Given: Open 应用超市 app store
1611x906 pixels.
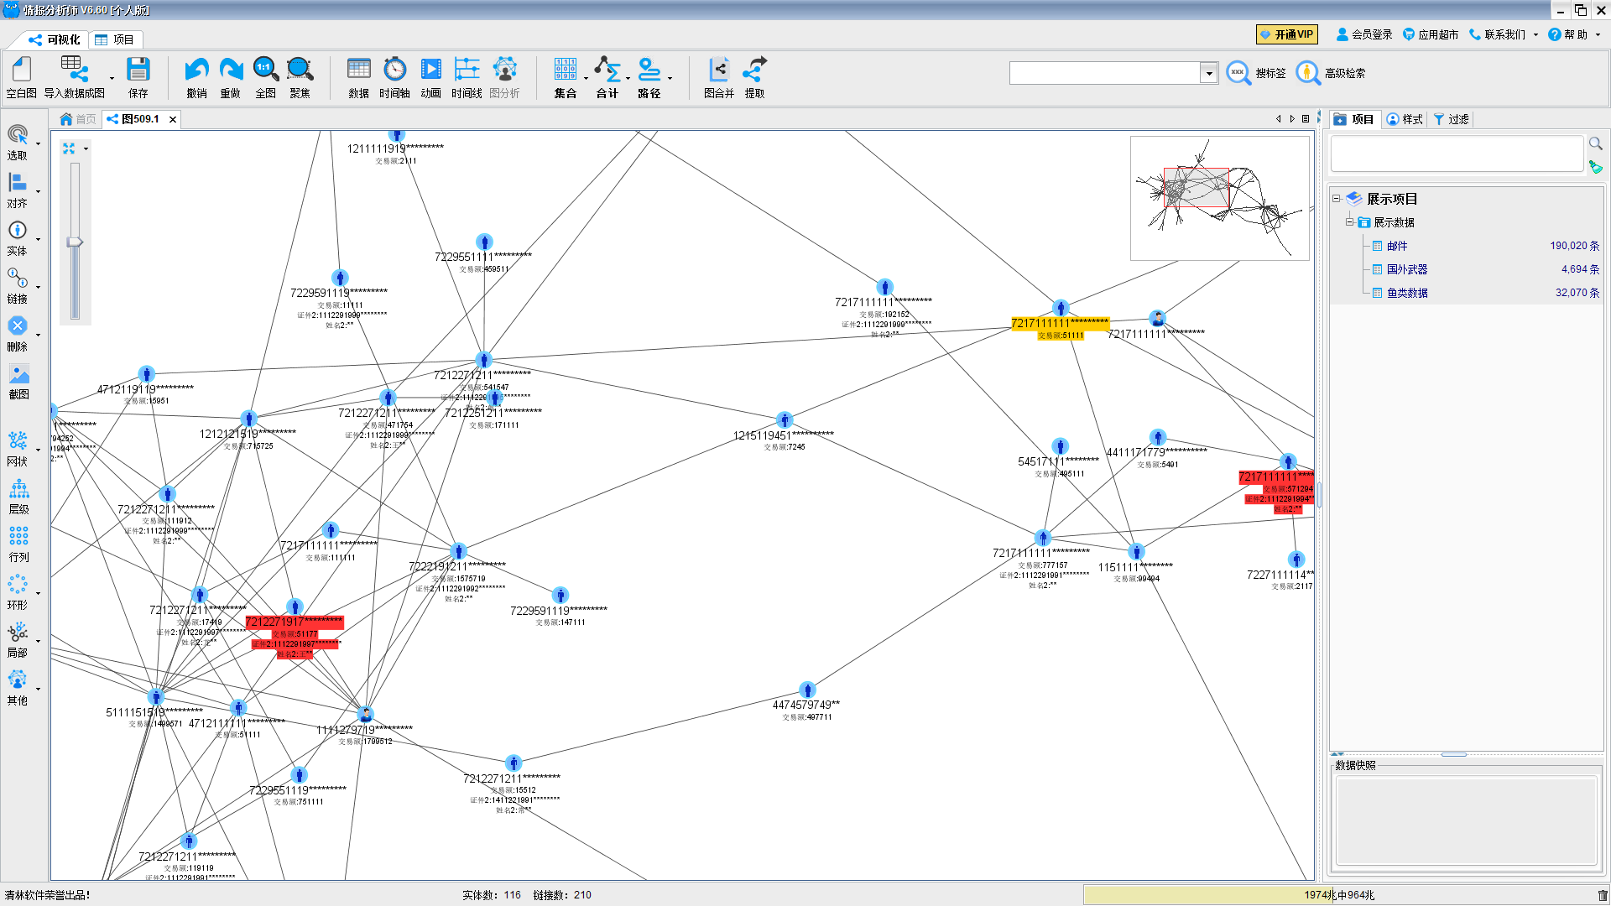Looking at the screenshot, I should tap(1431, 34).
